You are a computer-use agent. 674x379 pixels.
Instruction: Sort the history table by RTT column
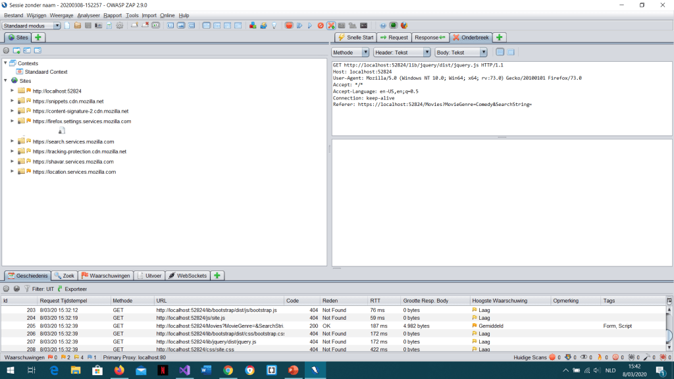(x=384, y=301)
